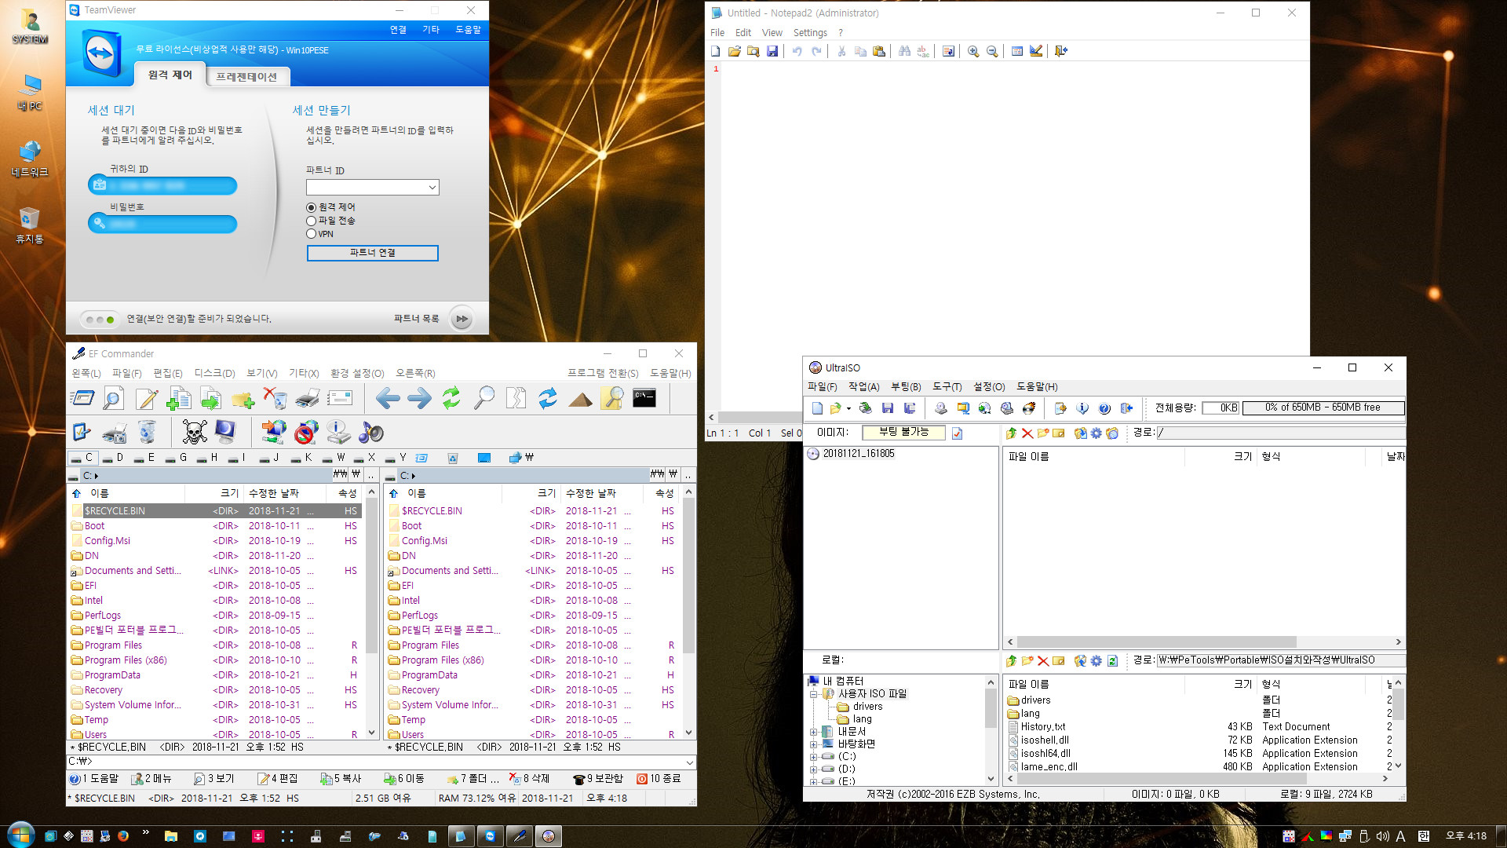Collapse 사용자 ISO 파일 node in UltraISO tree
Image resolution: width=1507 pixels, height=848 pixels.
(813, 694)
